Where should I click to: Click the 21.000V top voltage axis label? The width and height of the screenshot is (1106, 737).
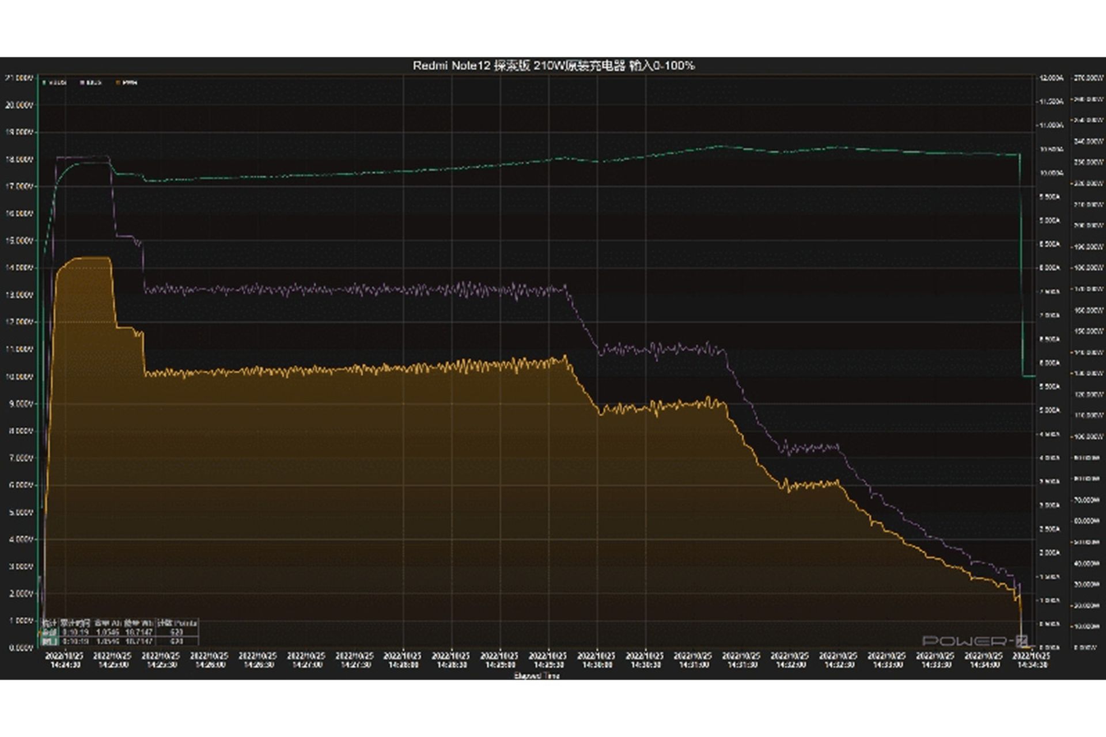point(19,78)
